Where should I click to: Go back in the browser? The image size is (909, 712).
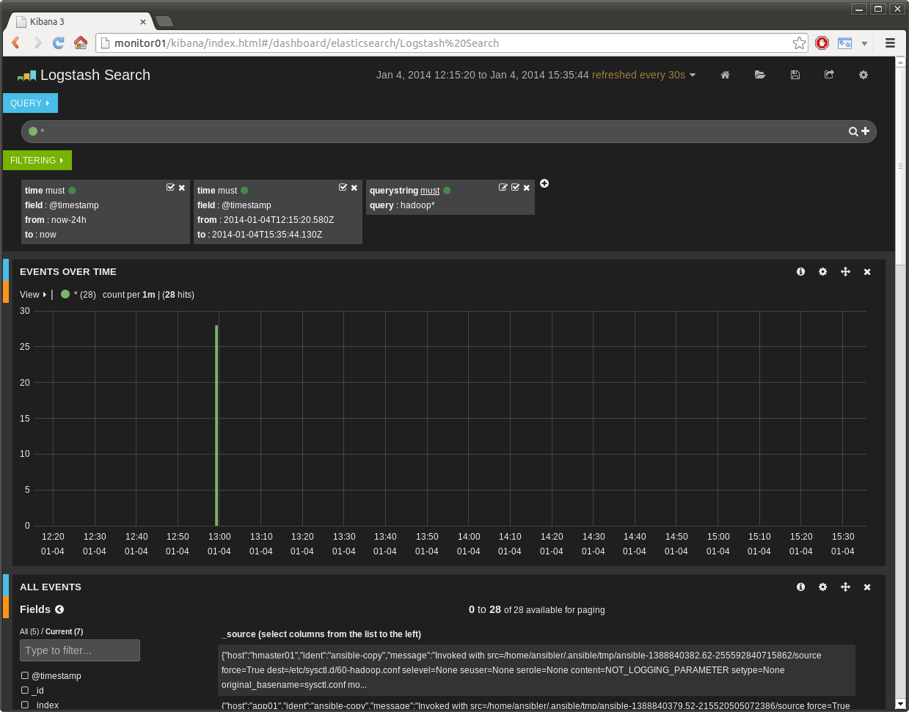click(16, 43)
